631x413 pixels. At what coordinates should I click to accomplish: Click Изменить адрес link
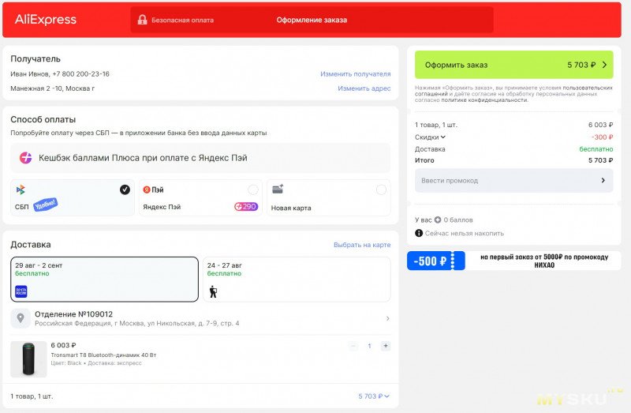[364, 88]
